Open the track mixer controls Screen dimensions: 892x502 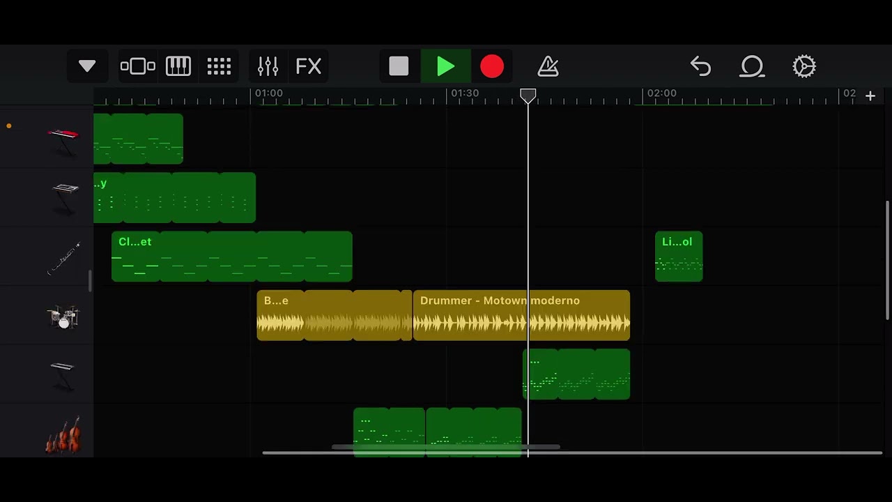pos(268,66)
